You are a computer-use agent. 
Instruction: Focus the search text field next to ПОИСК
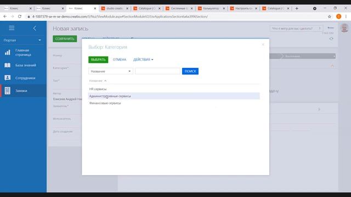click(x=157, y=71)
